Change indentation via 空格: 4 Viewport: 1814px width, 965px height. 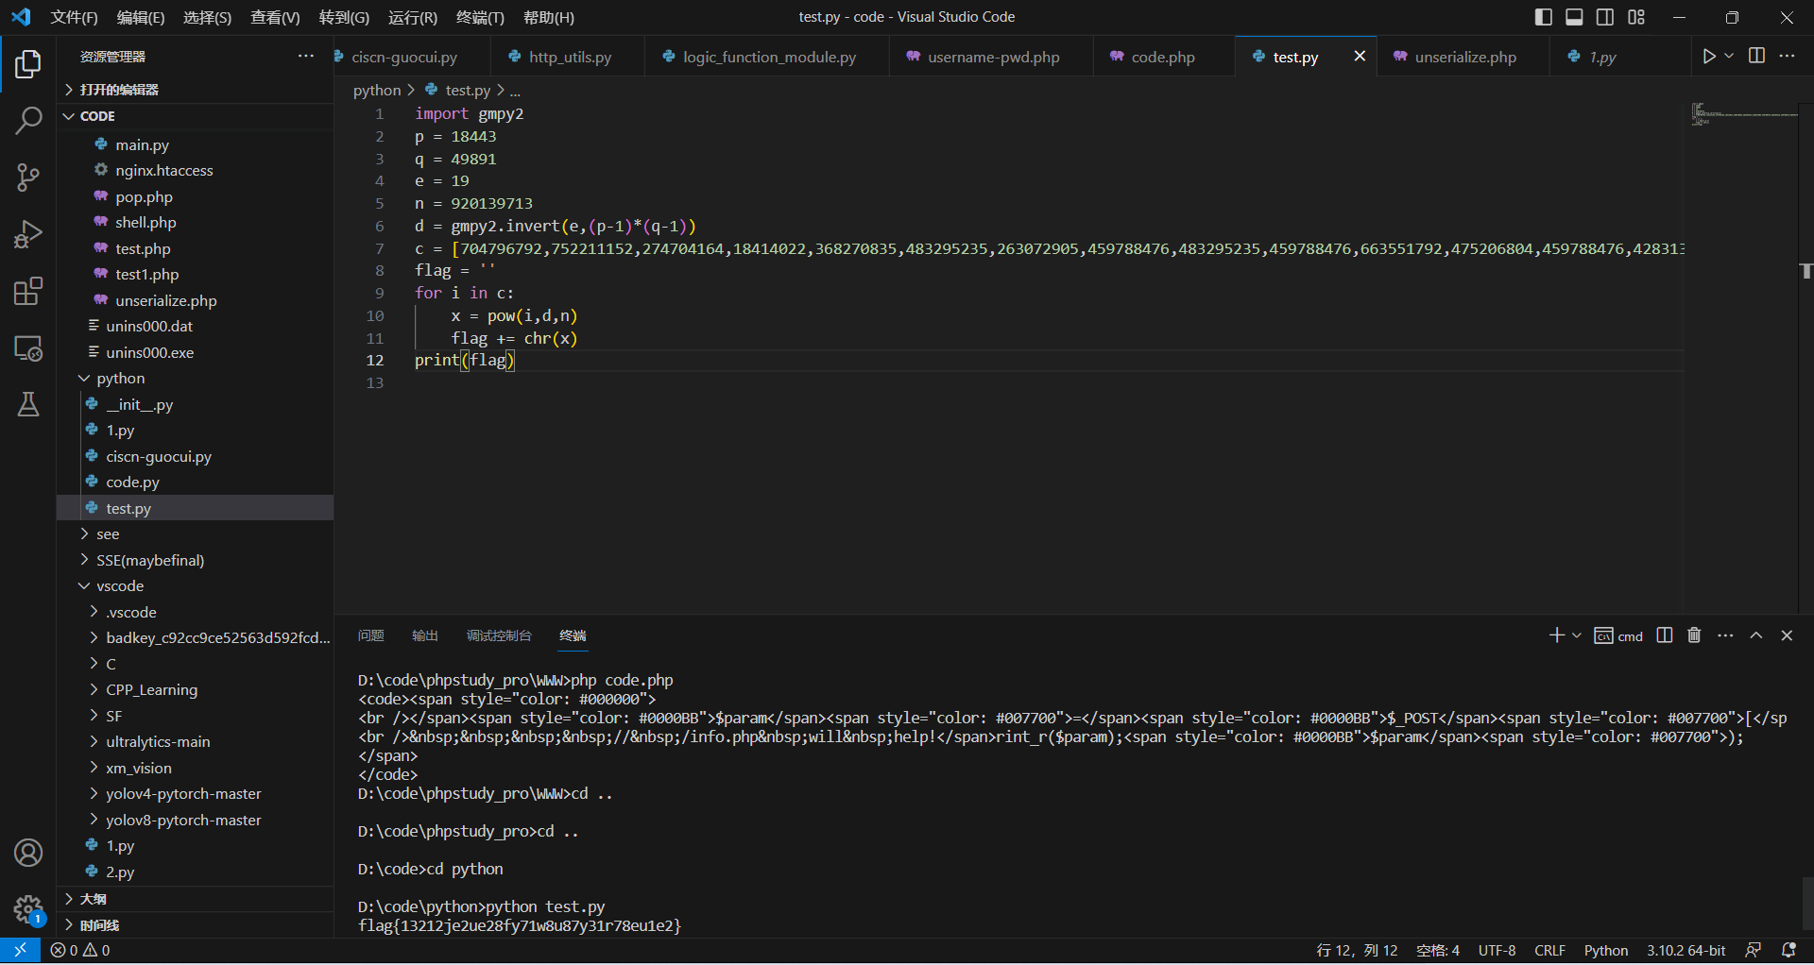coord(1438,950)
